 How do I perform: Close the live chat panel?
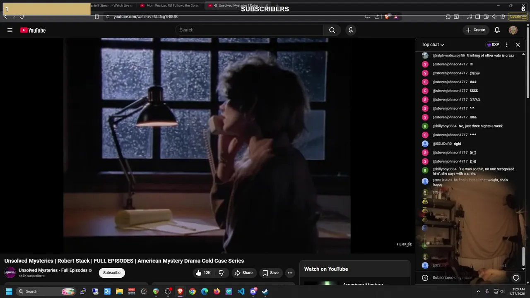(518, 45)
